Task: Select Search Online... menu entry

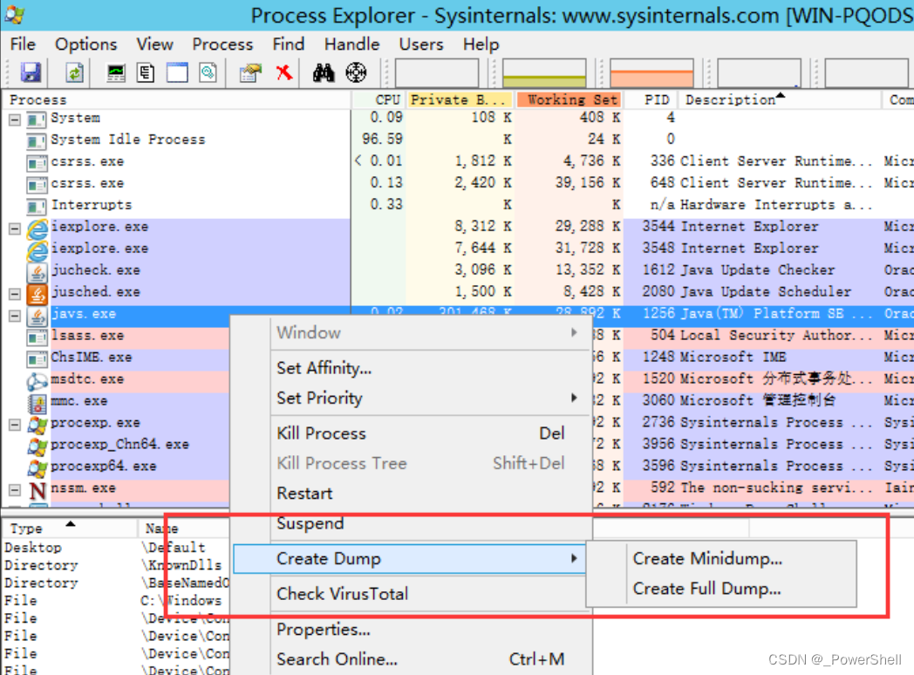Action: (413, 659)
